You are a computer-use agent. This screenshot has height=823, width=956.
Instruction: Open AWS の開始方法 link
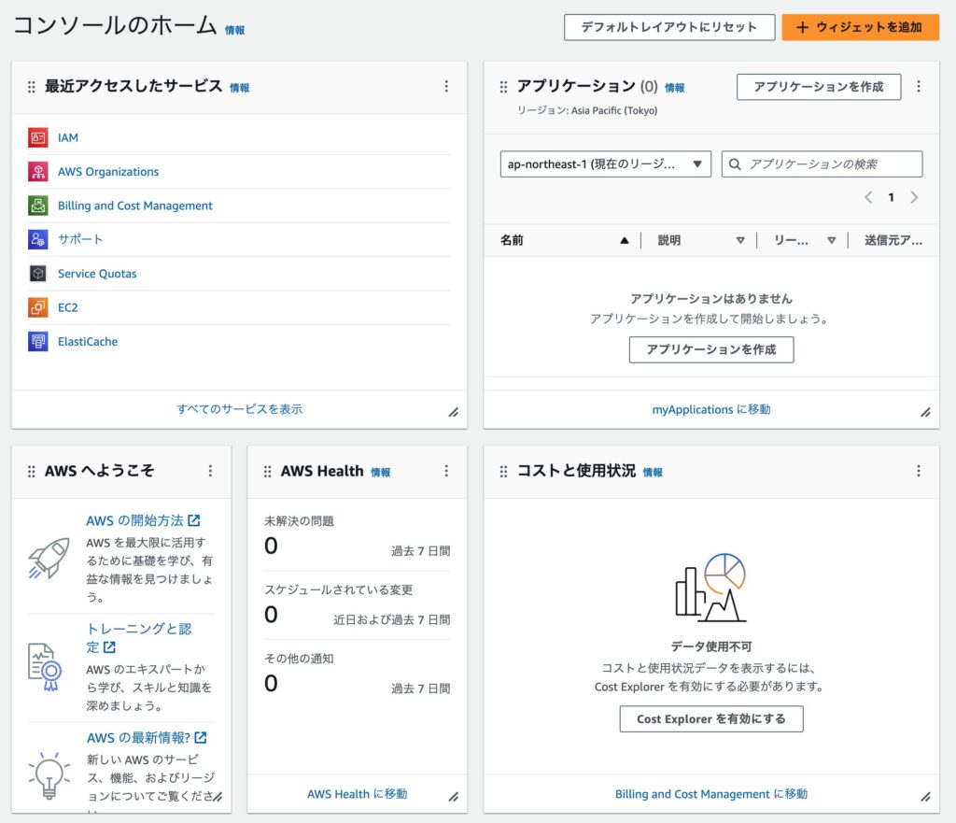click(143, 520)
